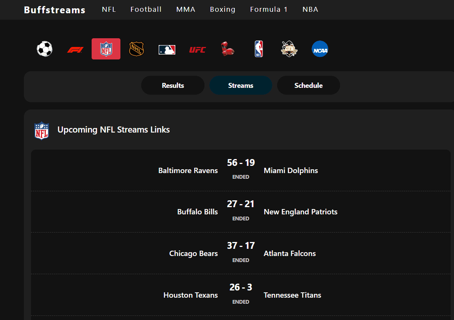
Task: Click the highlighted NFL shield icon
Action: (106, 49)
